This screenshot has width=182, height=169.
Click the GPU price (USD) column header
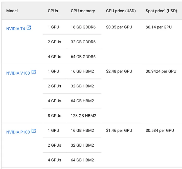click(121, 11)
